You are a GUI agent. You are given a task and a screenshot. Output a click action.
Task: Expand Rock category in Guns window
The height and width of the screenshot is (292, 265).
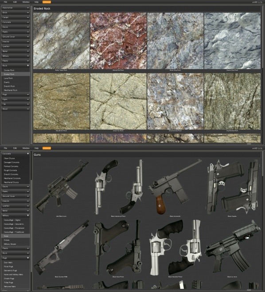[x=16, y=253]
